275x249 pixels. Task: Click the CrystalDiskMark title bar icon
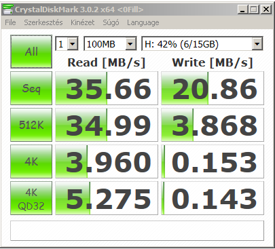click(7, 9)
